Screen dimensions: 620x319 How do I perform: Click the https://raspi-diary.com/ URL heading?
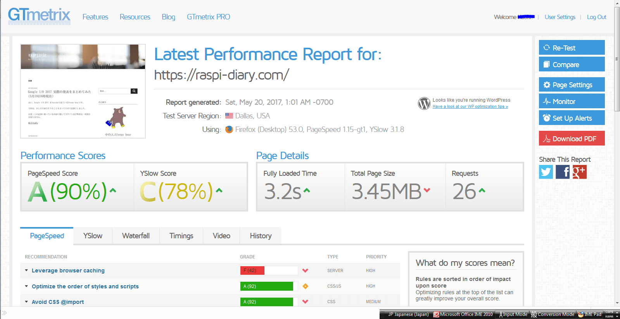[221, 75]
